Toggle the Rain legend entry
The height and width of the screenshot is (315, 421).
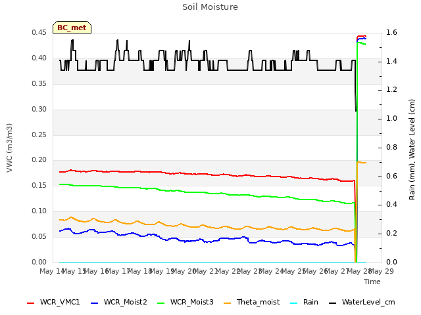tap(304, 302)
